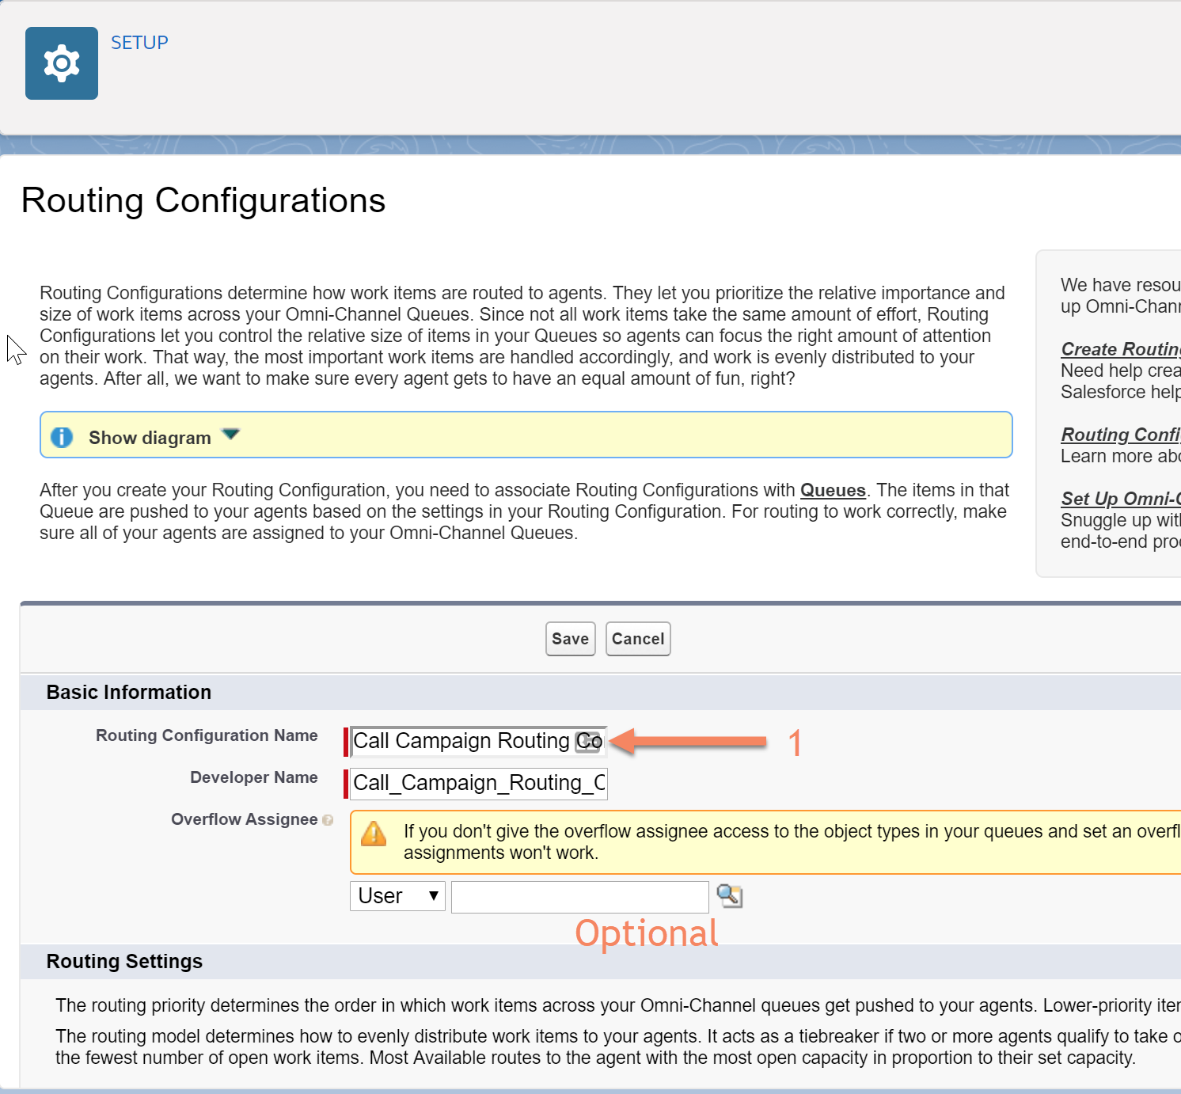Click the Overflow Assignee label
The width and height of the screenshot is (1181, 1094).
pos(245,819)
